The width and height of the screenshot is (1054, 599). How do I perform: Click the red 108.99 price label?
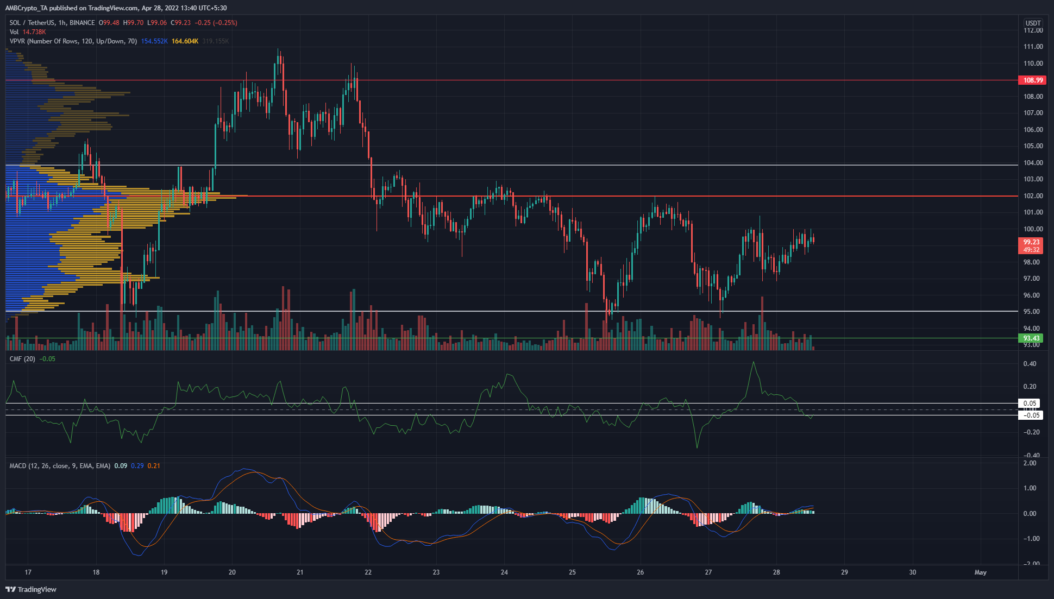(x=1033, y=80)
